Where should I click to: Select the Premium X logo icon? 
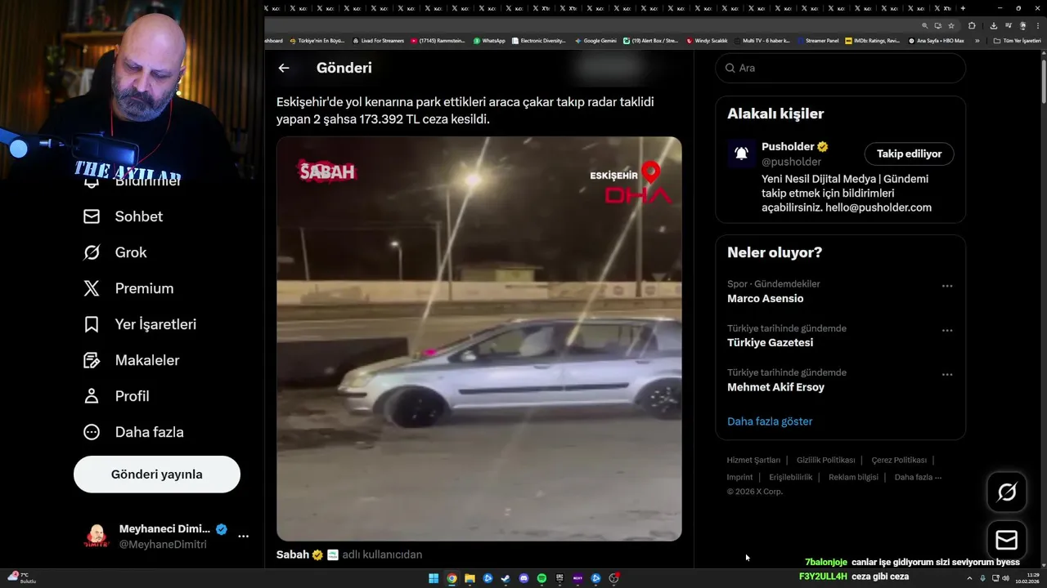[92, 288]
